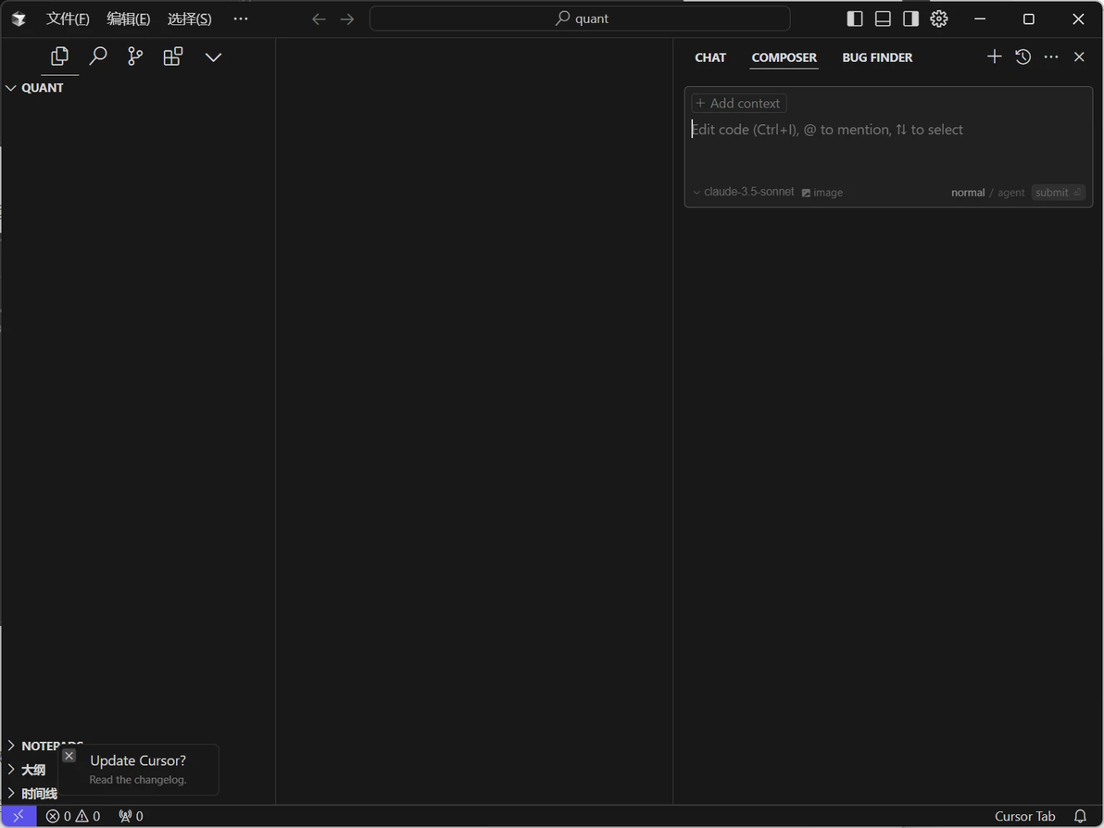Viewport: 1104px width, 828px height.
Task: Open the Search sidebar panel
Action: click(98, 56)
